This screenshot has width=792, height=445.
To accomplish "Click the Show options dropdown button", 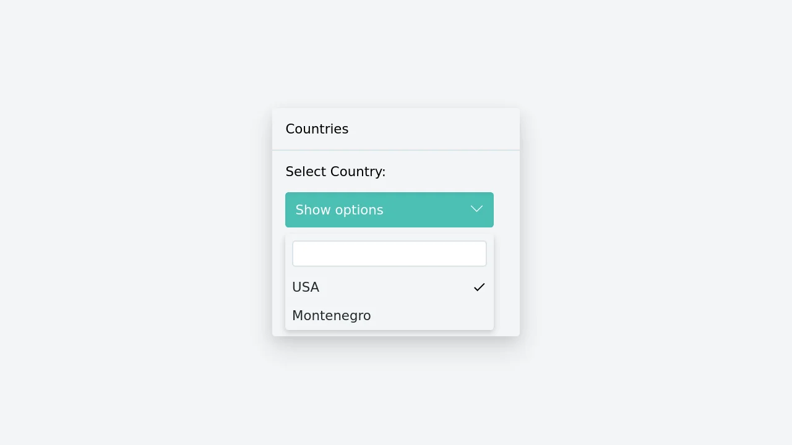I will point(389,210).
